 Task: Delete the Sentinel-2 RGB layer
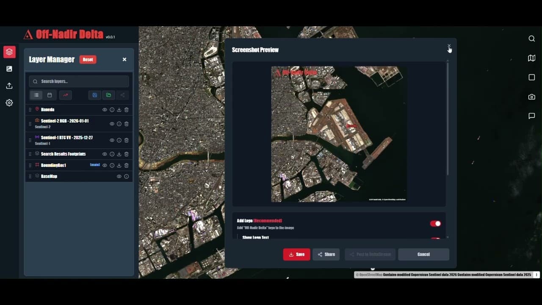(x=126, y=124)
